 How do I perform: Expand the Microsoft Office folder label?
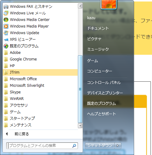(x=23, y=79)
